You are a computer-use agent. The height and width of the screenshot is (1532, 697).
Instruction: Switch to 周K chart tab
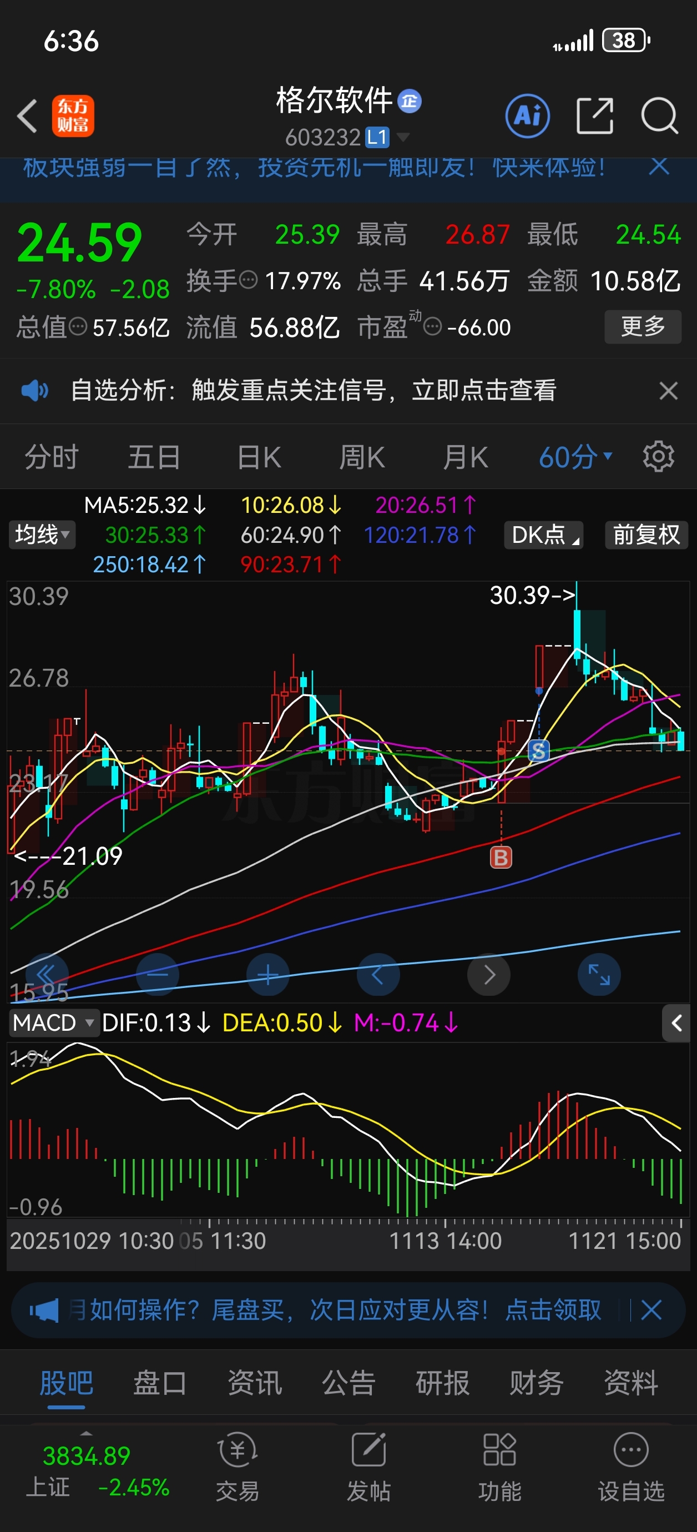point(362,457)
